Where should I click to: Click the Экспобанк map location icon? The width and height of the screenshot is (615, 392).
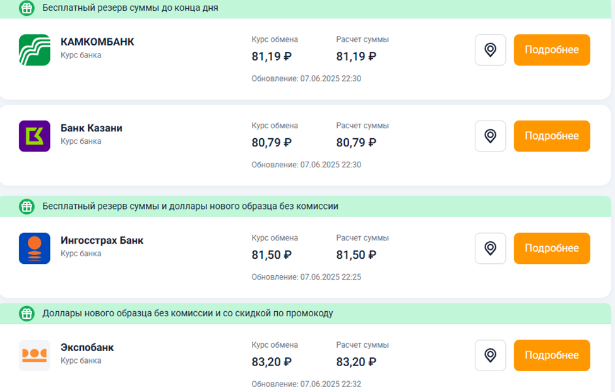click(490, 355)
